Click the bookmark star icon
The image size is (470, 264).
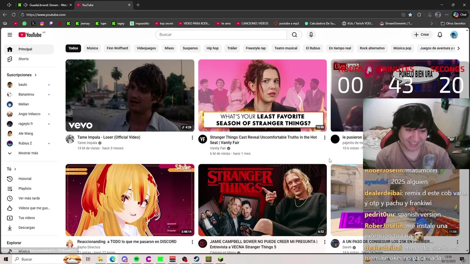pyautogui.click(x=410, y=15)
